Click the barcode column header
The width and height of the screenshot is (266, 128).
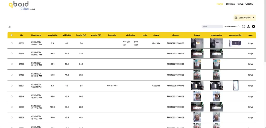[112, 35]
